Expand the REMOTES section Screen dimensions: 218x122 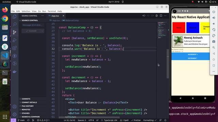point(26,109)
